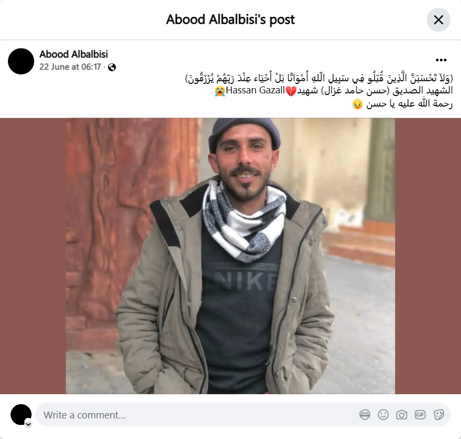Click the public audience globe icon
This screenshot has height=439, width=461.
[112, 68]
